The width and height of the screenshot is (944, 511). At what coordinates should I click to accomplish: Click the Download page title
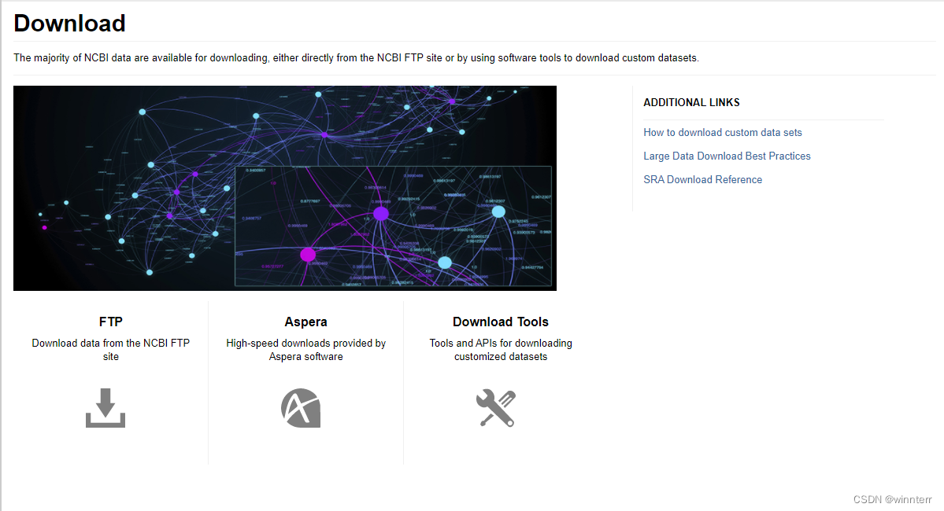(70, 24)
